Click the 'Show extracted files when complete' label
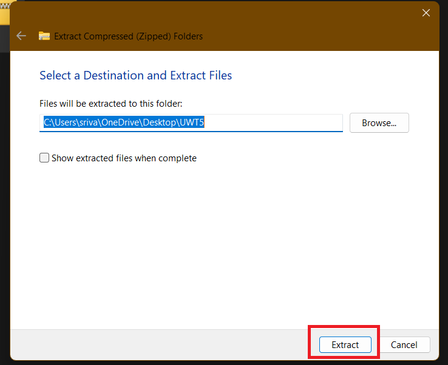The width and height of the screenshot is (448, 365). 124,158
